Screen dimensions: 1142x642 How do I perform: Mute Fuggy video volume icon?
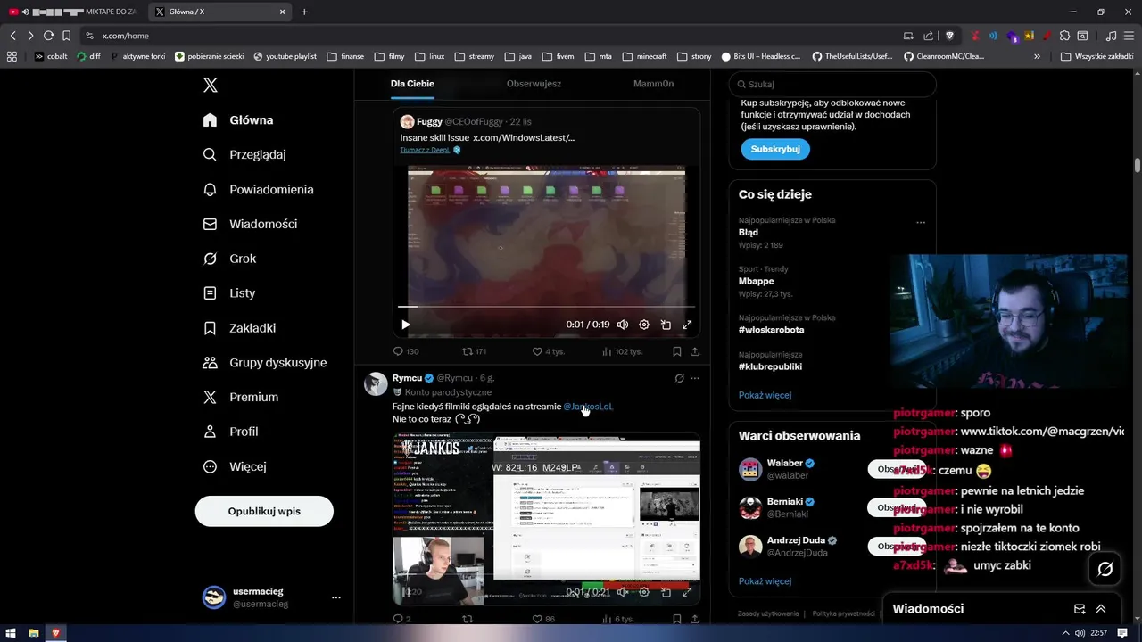(623, 325)
